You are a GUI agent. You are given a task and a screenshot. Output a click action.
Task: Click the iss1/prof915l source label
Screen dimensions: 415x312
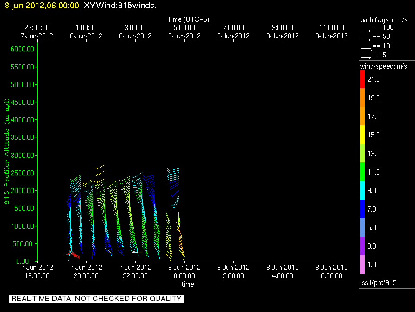click(379, 283)
